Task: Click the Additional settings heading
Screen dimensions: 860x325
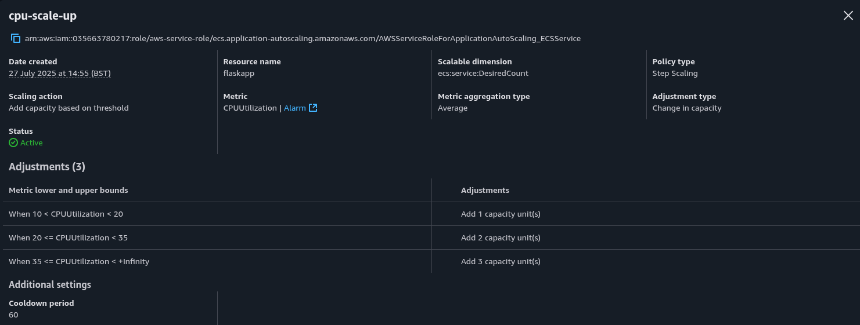Action: (50, 284)
